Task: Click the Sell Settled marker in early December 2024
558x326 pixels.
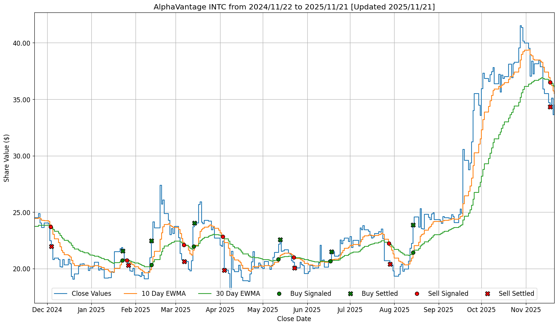Action: point(51,246)
